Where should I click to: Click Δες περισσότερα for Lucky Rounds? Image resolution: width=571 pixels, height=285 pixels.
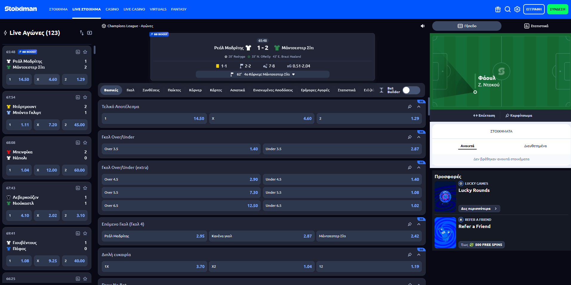(479, 209)
